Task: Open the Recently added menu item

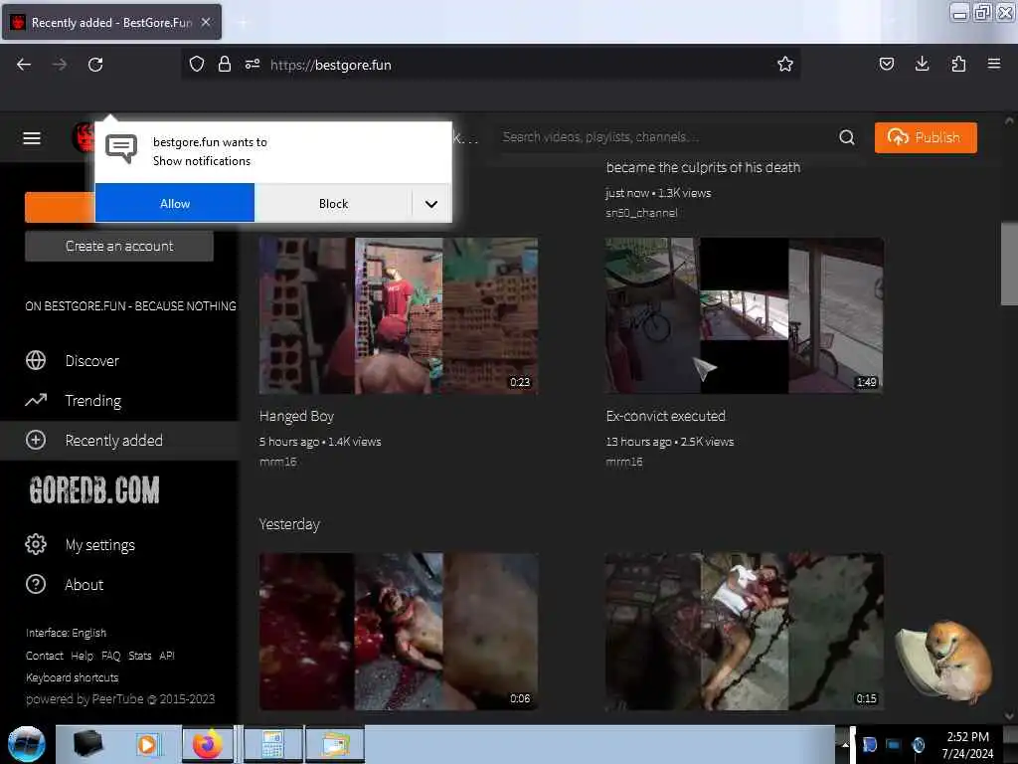Action: click(114, 441)
